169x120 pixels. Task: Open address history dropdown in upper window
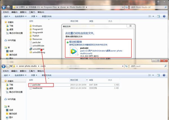tap(123, 7)
